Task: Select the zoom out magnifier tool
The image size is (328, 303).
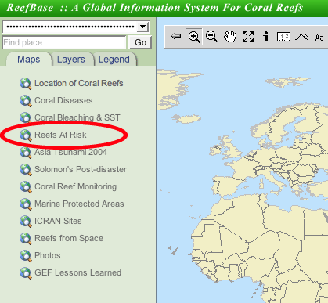Action: click(x=211, y=36)
